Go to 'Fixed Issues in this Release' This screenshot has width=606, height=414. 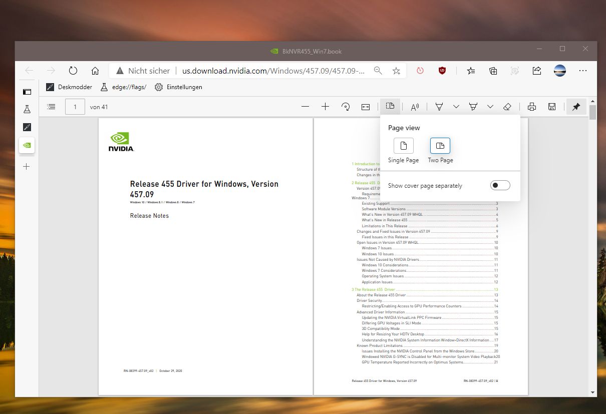[x=430, y=237]
